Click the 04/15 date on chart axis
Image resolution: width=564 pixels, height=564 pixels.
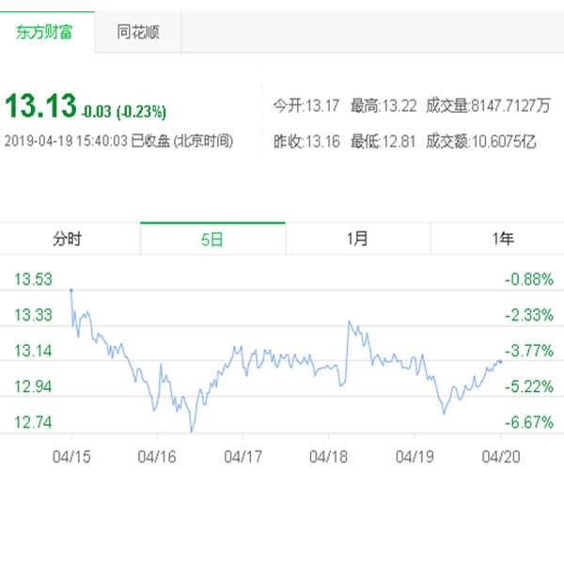70,456
